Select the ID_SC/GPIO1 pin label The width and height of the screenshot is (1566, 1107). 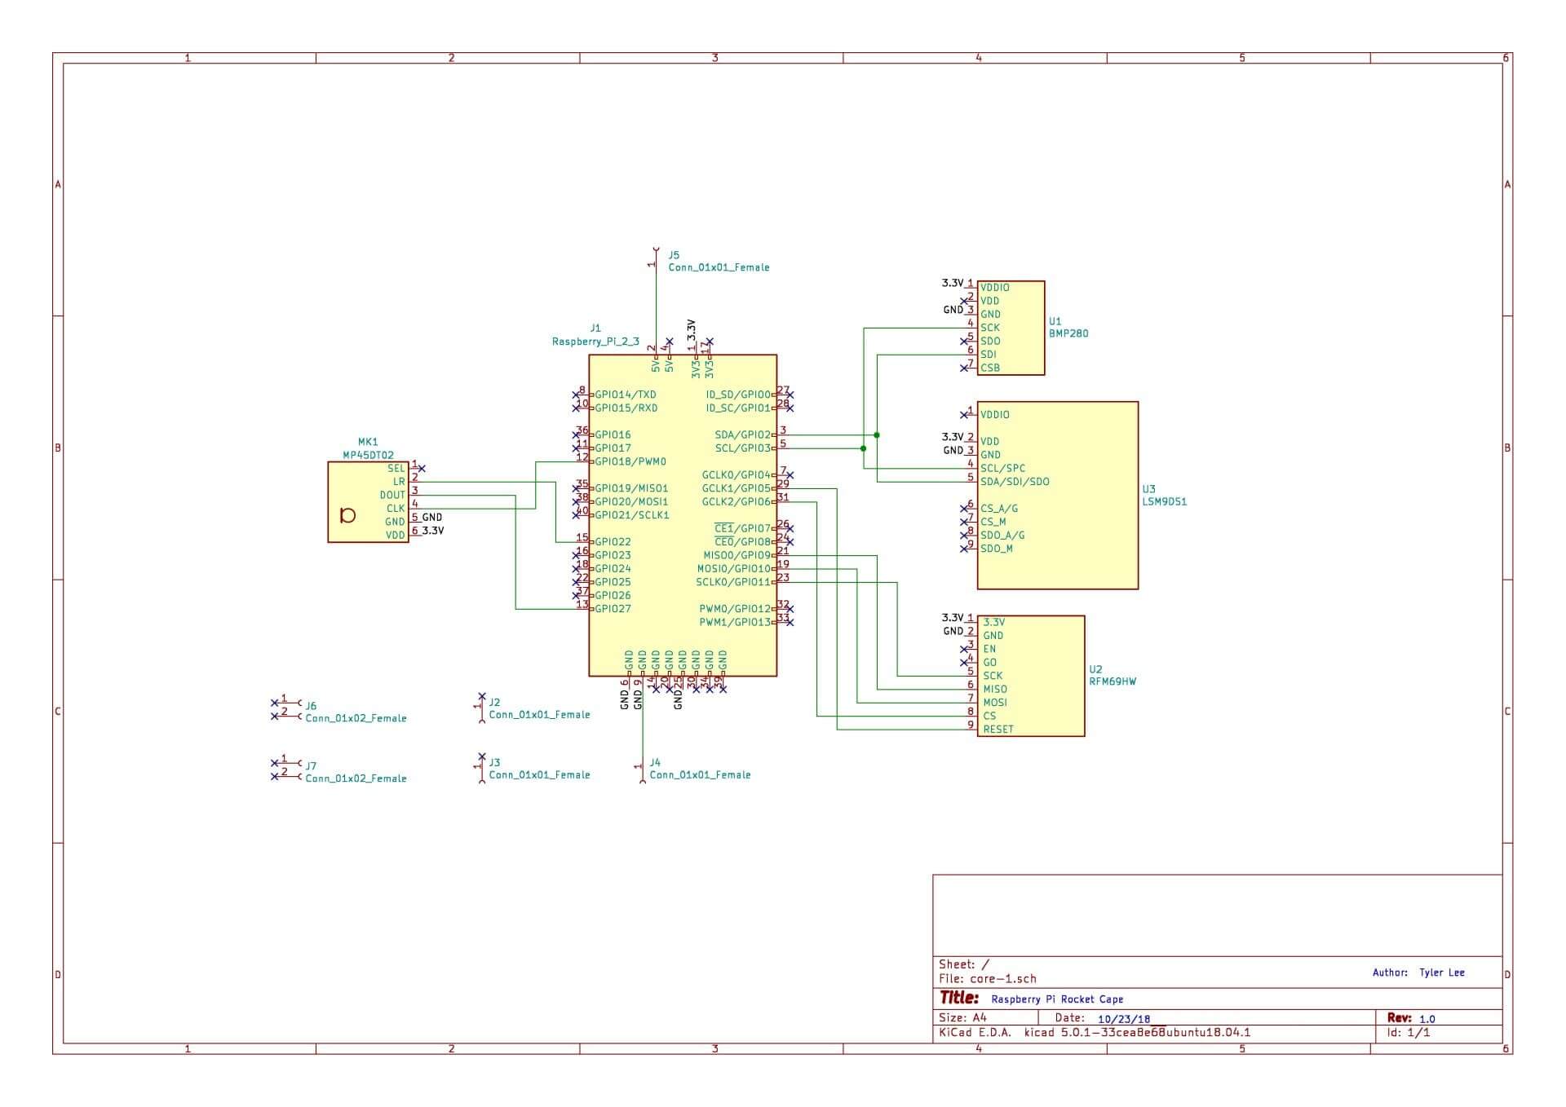(x=738, y=408)
